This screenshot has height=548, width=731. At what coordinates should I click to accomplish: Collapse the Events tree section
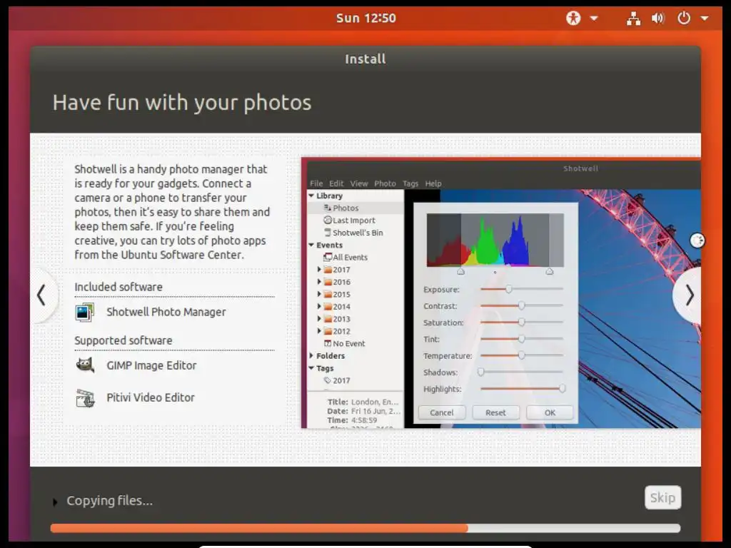click(x=311, y=245)
